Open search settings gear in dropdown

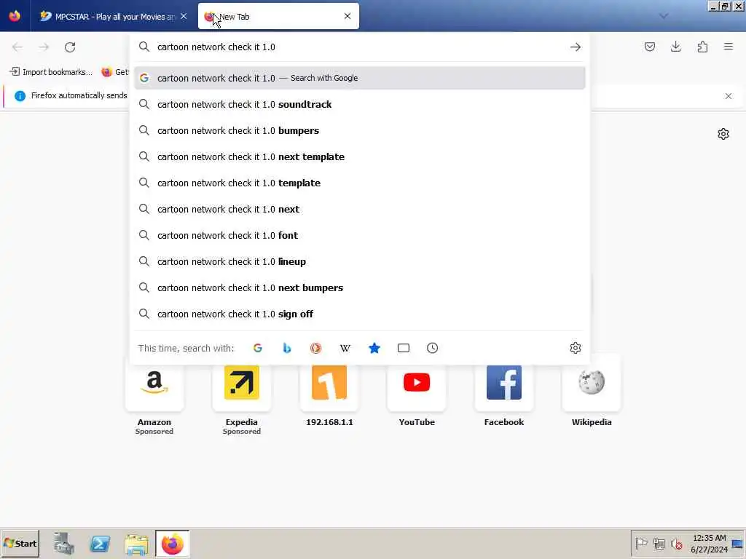[x=576, y=348]
